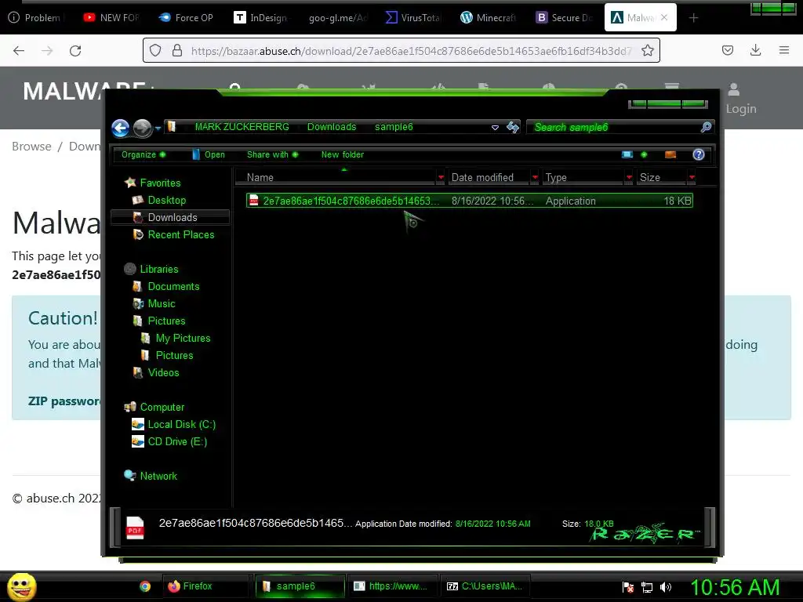The height and width of the screenshot is (602, 803).
Task: Open the Name column filter dropdown
Action: [x=441, y=177]
